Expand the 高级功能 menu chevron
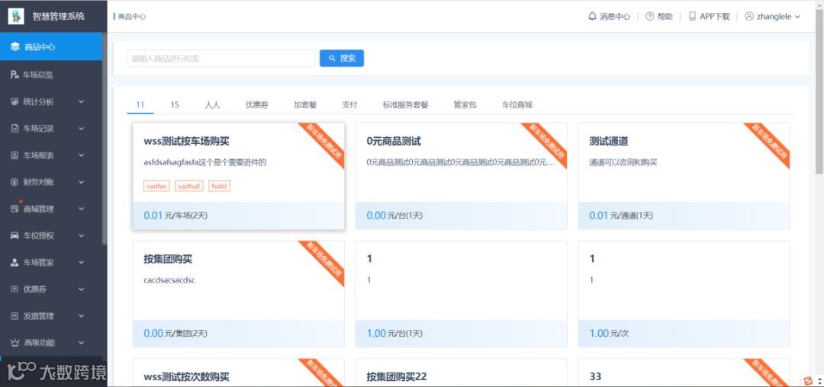824x387 pixels. [x=82, y=342]
